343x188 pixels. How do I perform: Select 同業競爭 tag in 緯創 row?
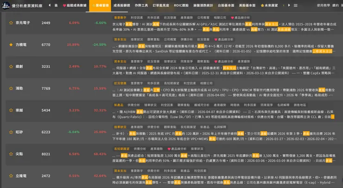pos(187,61)
